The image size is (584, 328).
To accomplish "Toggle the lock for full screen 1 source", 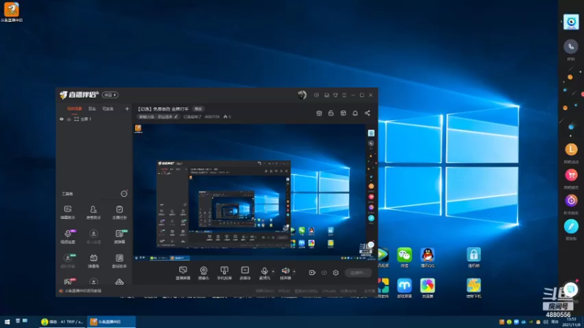I will [69, 120].
